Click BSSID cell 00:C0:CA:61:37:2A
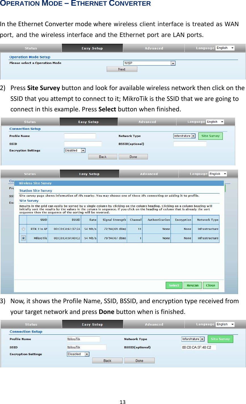This screenshot has width=246, height=404. pyautogui.click(x=64, y=229)
